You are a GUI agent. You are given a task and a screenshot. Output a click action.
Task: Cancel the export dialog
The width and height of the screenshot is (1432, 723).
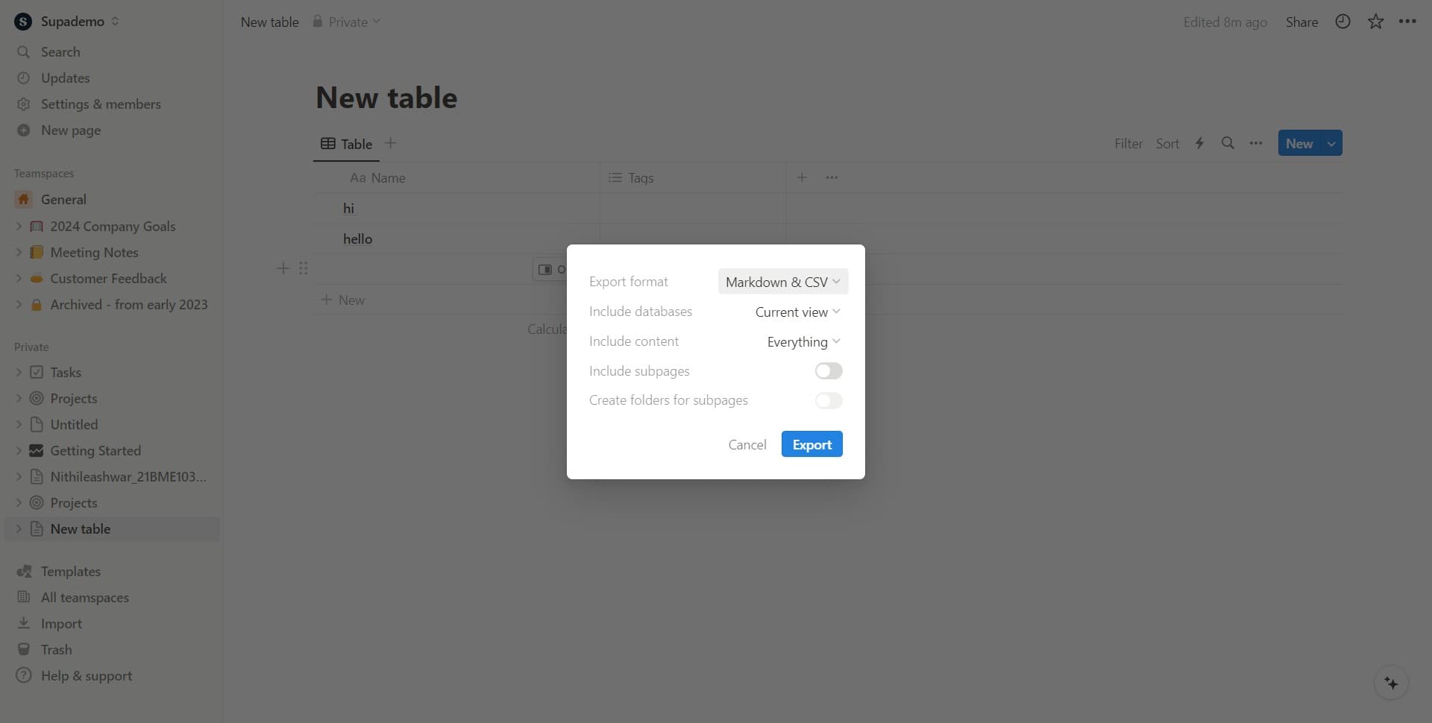coord(747,443)
